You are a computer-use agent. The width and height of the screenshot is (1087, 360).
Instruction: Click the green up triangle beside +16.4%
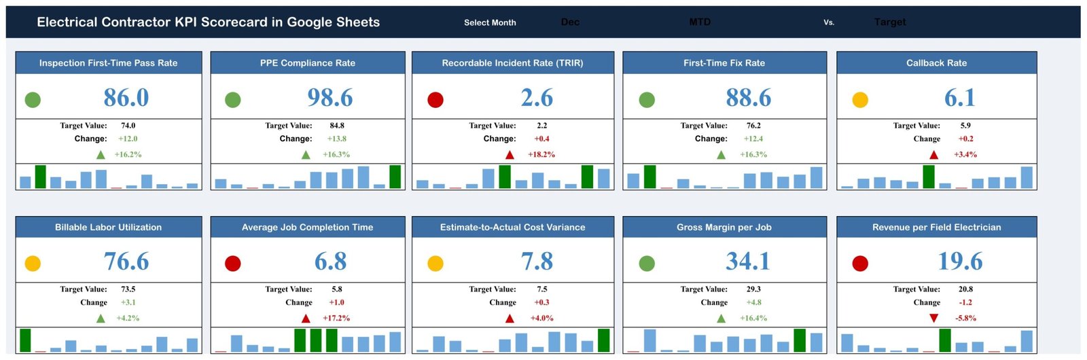721,319
